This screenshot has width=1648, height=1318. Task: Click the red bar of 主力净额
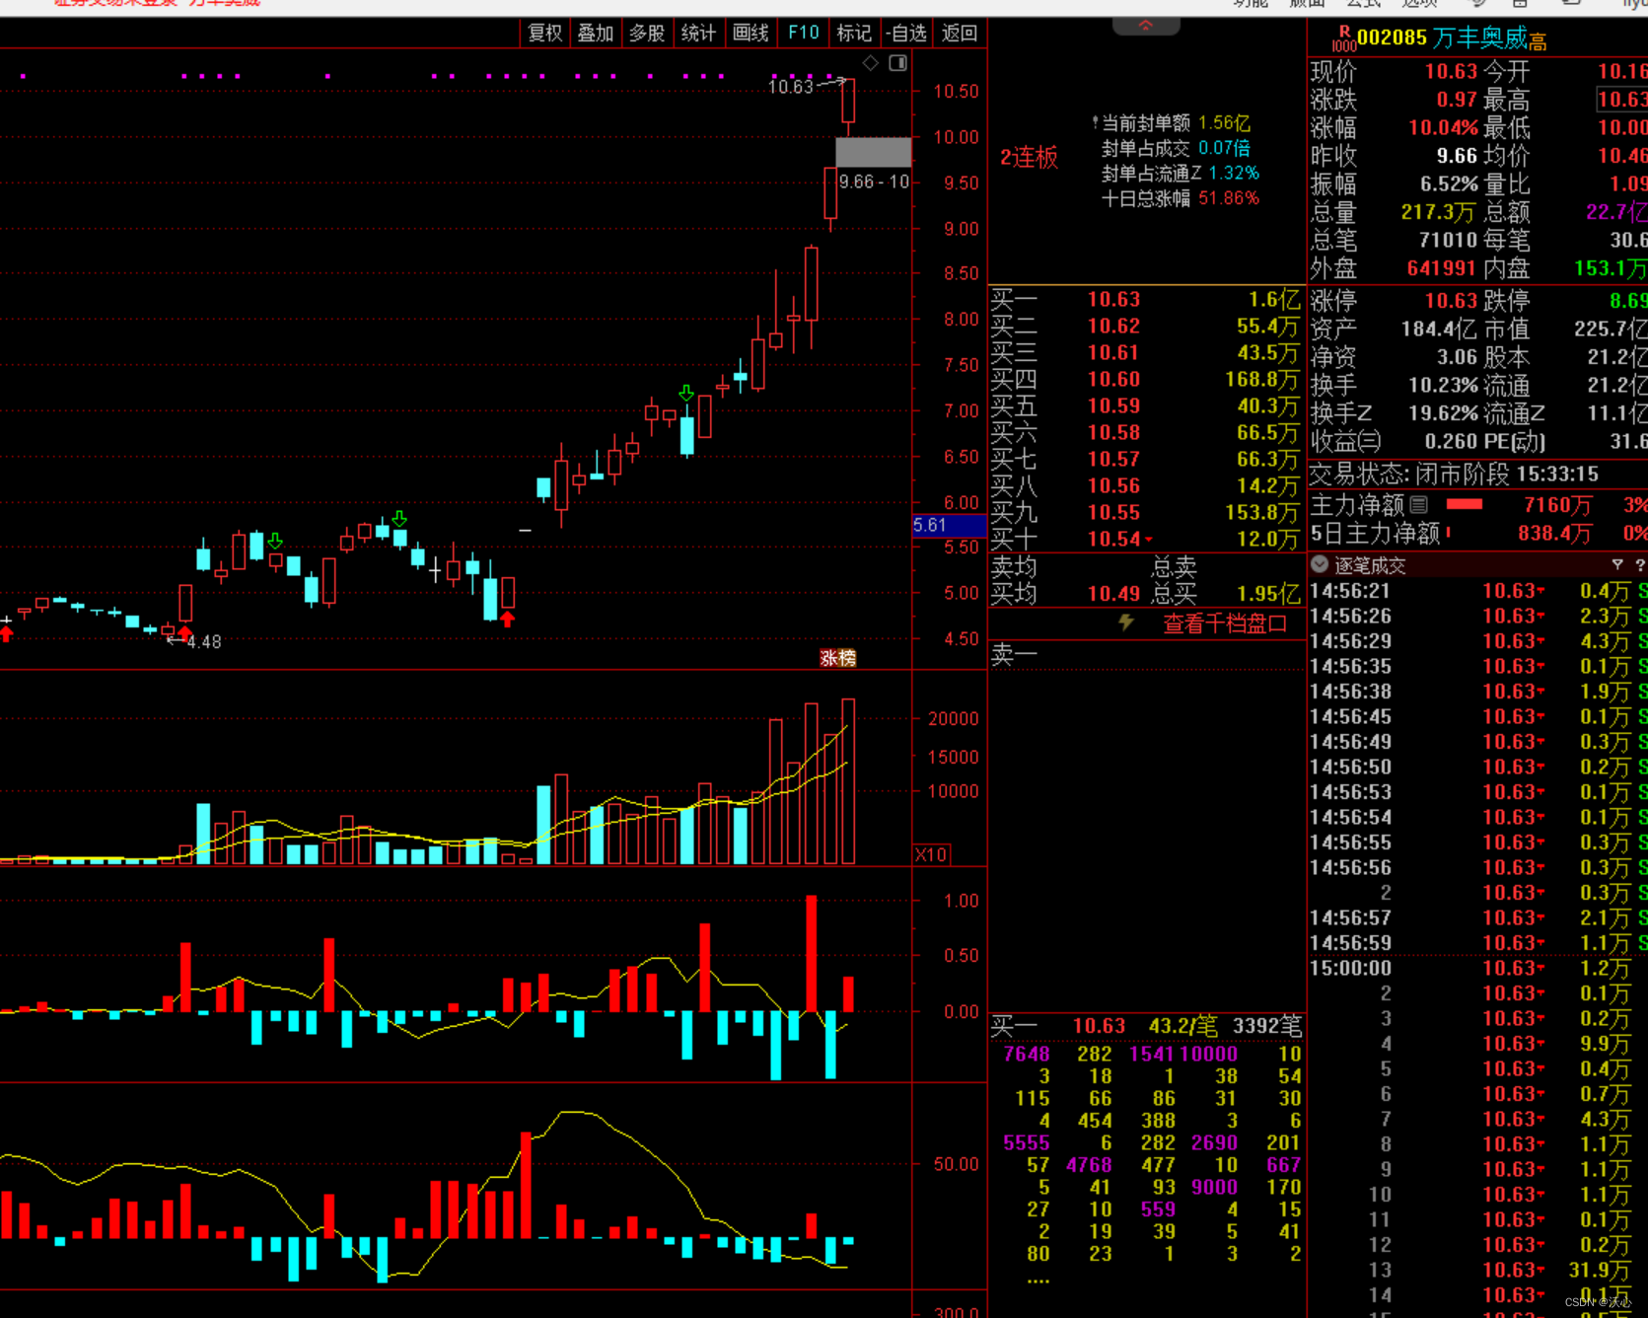tap(1464, 504)
